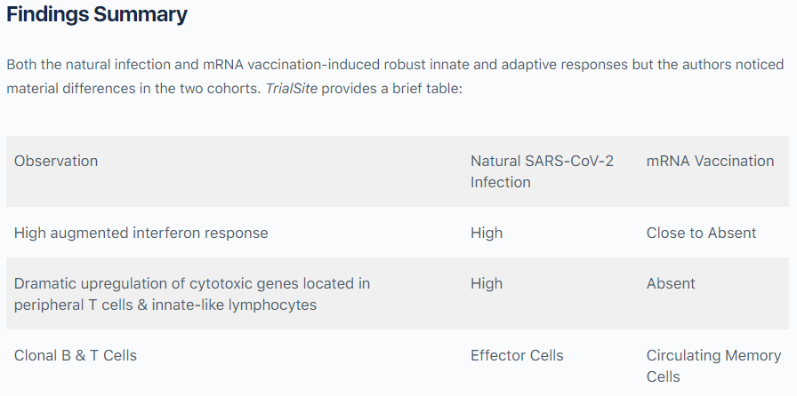This screenshot has height=396, width=797.
Task: Click 'mRNA vaccination-induced' in the paragraph
Action: [291, 65]
